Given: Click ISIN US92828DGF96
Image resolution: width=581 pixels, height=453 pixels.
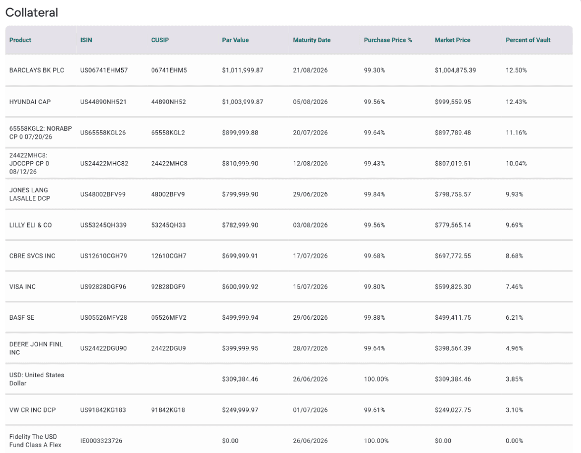Looking at the screenshot, I should tap(104, 287).
